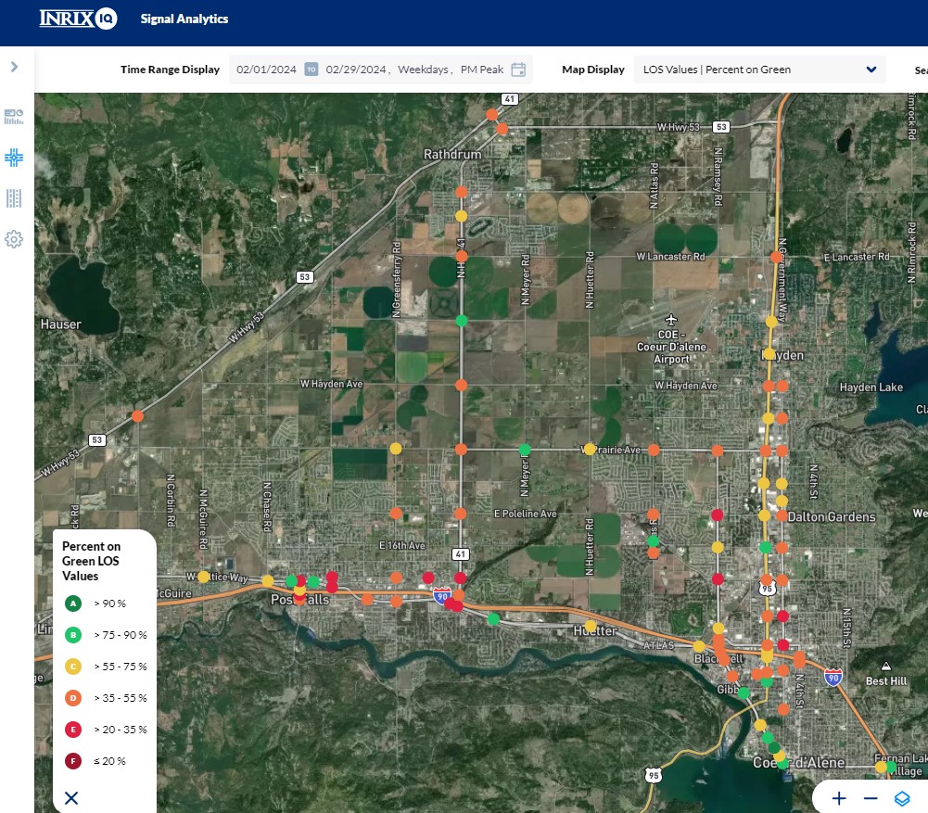
Task: Select the orange marker on Greensferry Rd near Poleline
Action: 396,513
